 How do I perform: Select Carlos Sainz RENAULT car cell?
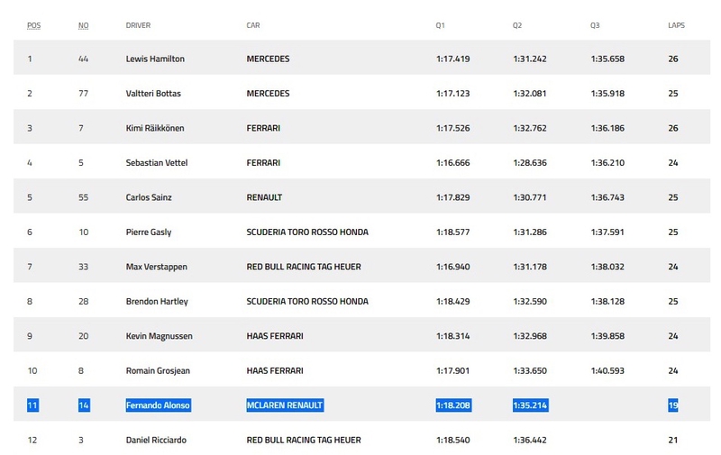264,197
